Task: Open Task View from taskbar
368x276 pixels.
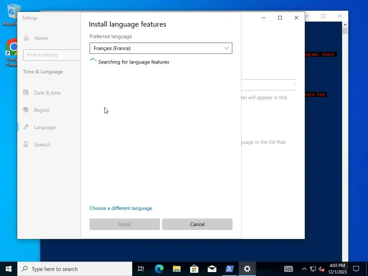Action: pyautogui.click(x=141, y=269)
